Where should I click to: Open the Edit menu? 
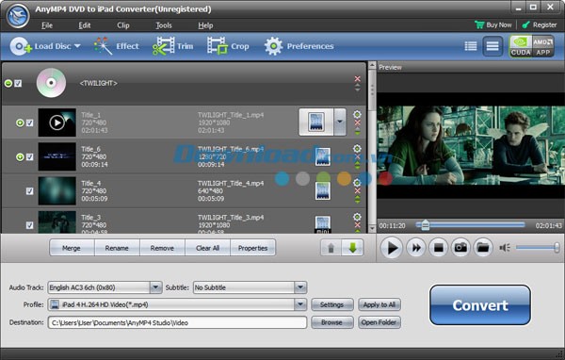click(85, 25)
